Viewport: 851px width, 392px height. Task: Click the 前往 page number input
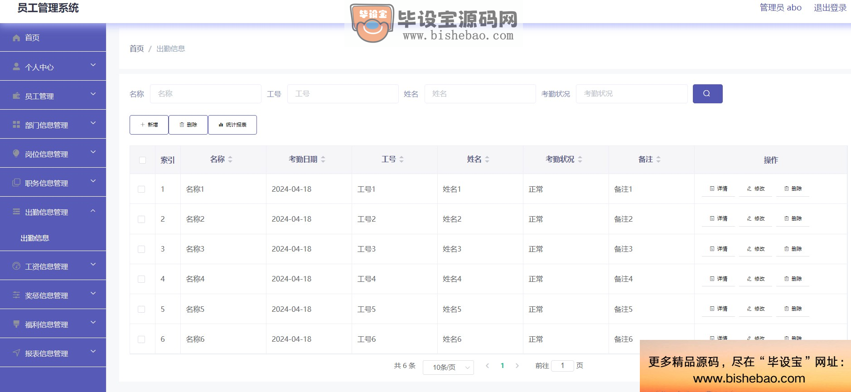(x=562, y=366)
